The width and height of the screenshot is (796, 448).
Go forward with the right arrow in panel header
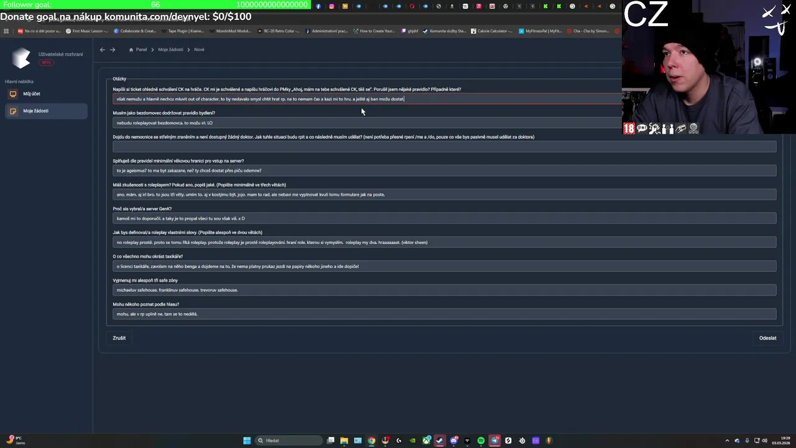[113, 50]
